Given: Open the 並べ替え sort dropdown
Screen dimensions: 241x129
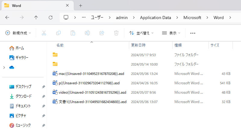Looking at the screenshot, I should (141, 33).
